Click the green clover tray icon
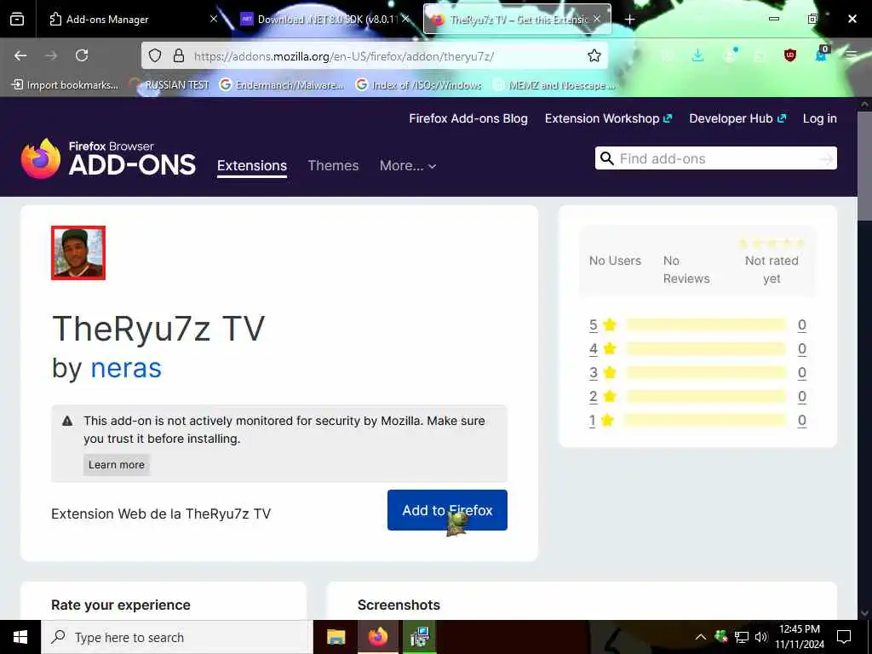This screenshot has height=654, width=872. 720,637
